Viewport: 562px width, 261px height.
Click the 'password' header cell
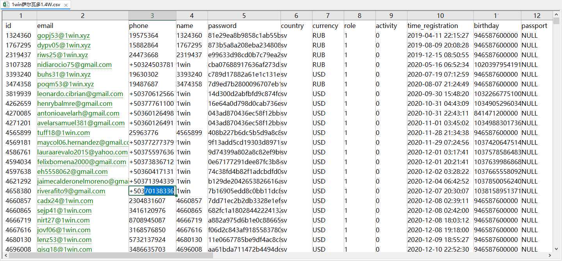tap(244, 26)
